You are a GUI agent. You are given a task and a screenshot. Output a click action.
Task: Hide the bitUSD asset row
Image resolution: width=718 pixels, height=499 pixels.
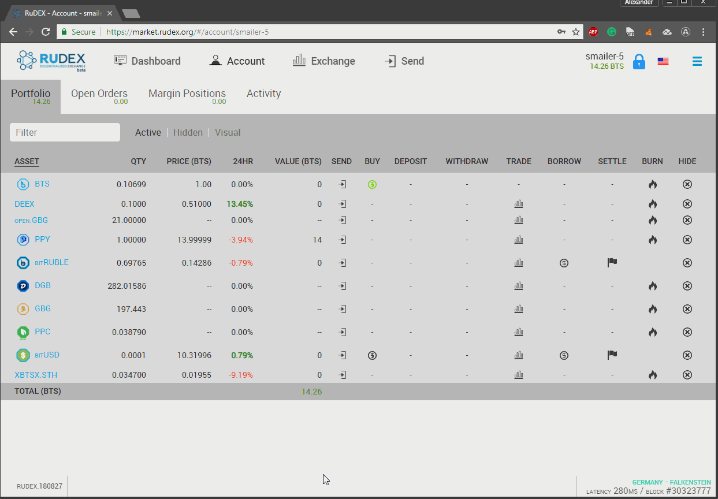pos(687,355)
